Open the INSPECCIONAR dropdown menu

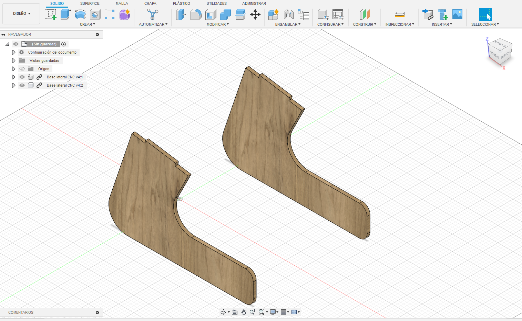400,24
